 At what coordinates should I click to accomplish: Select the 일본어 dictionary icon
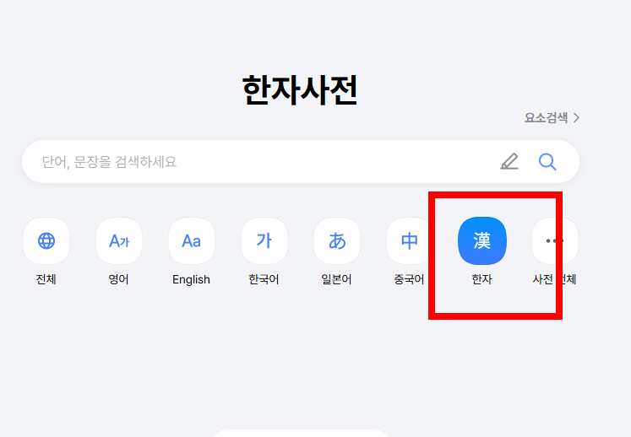[x=337, y=240]
